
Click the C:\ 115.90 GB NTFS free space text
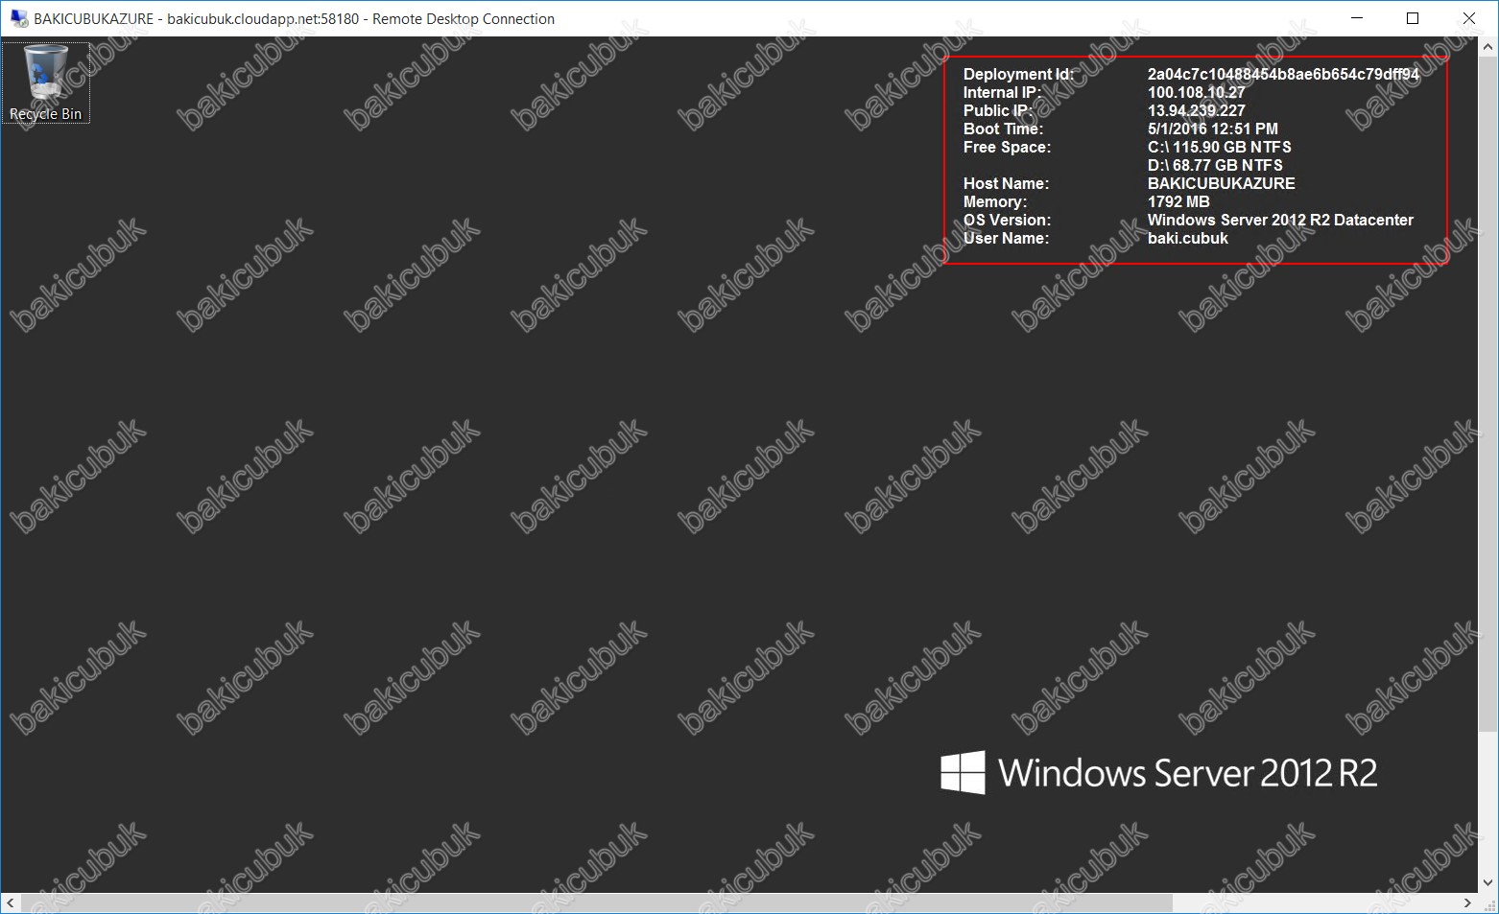coord(1220,147)
